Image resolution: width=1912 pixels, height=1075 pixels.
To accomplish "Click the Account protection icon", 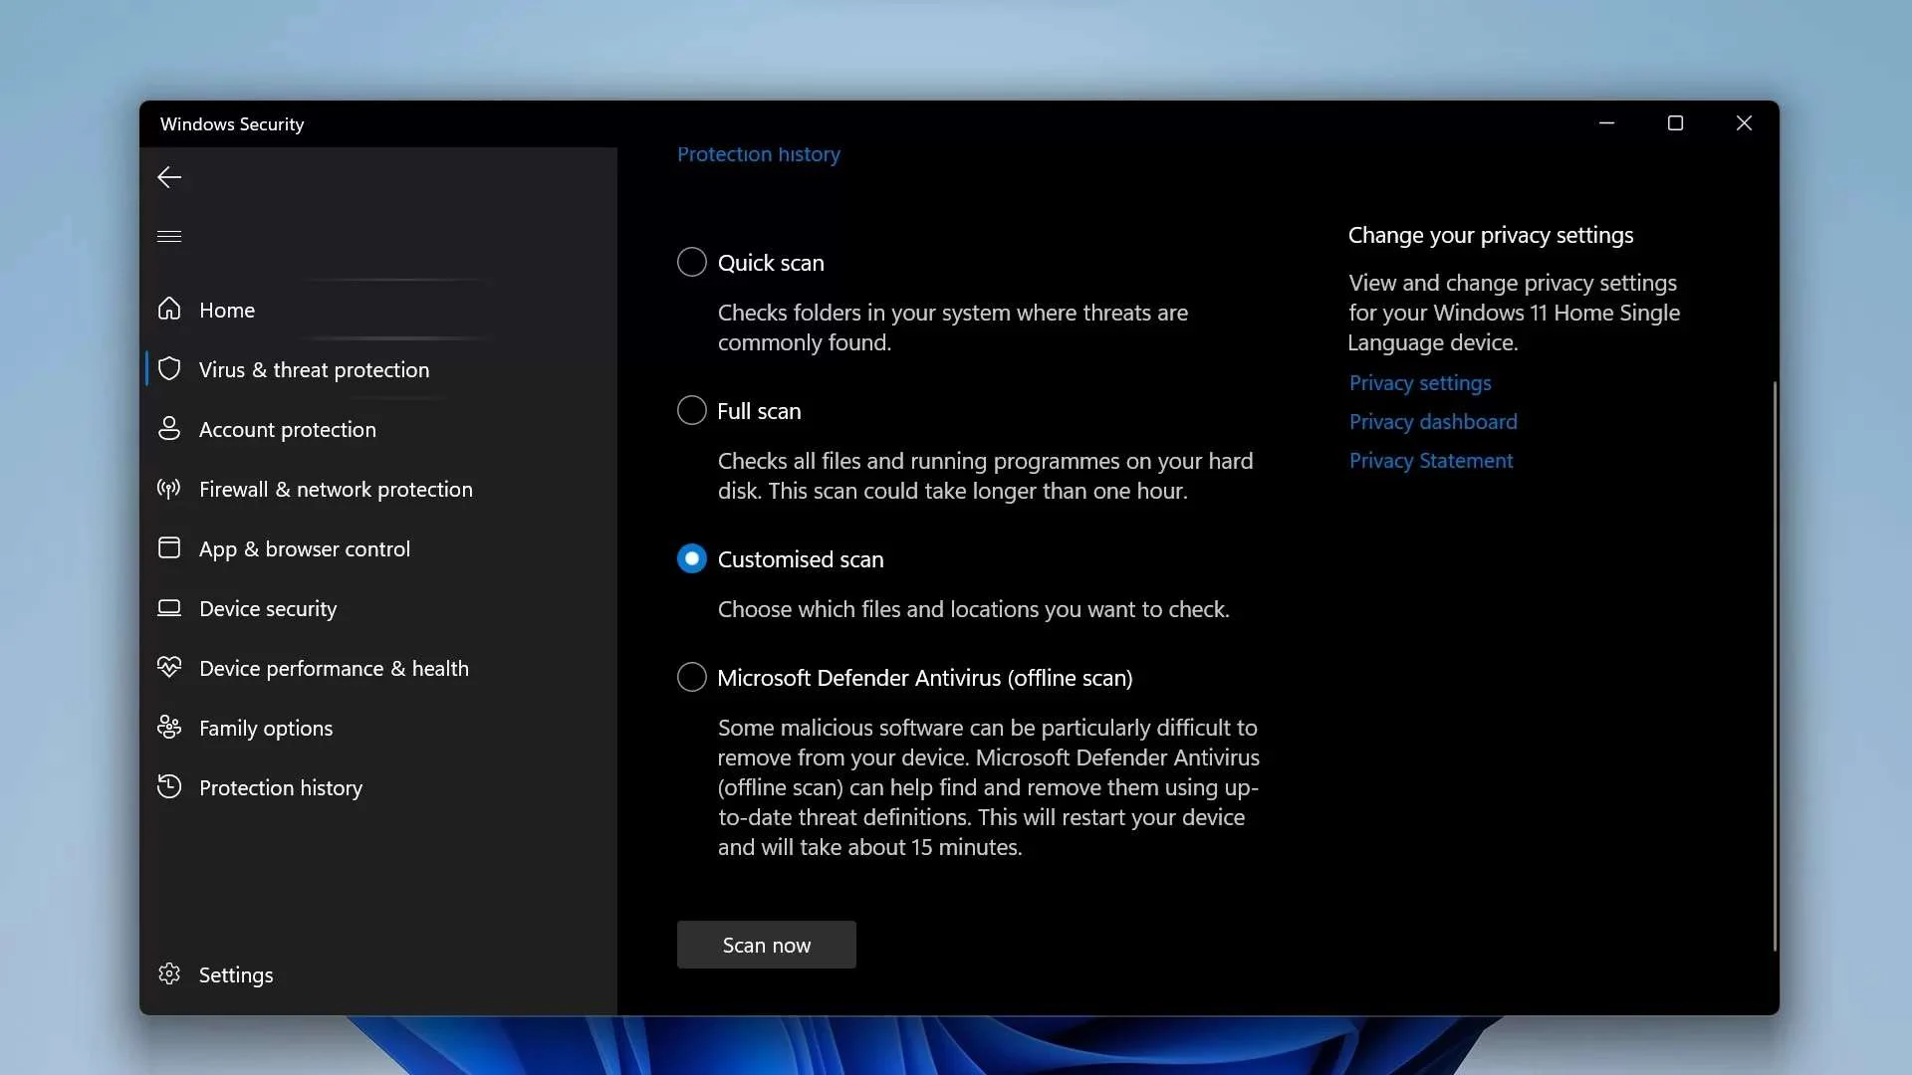I will [168, 428].
